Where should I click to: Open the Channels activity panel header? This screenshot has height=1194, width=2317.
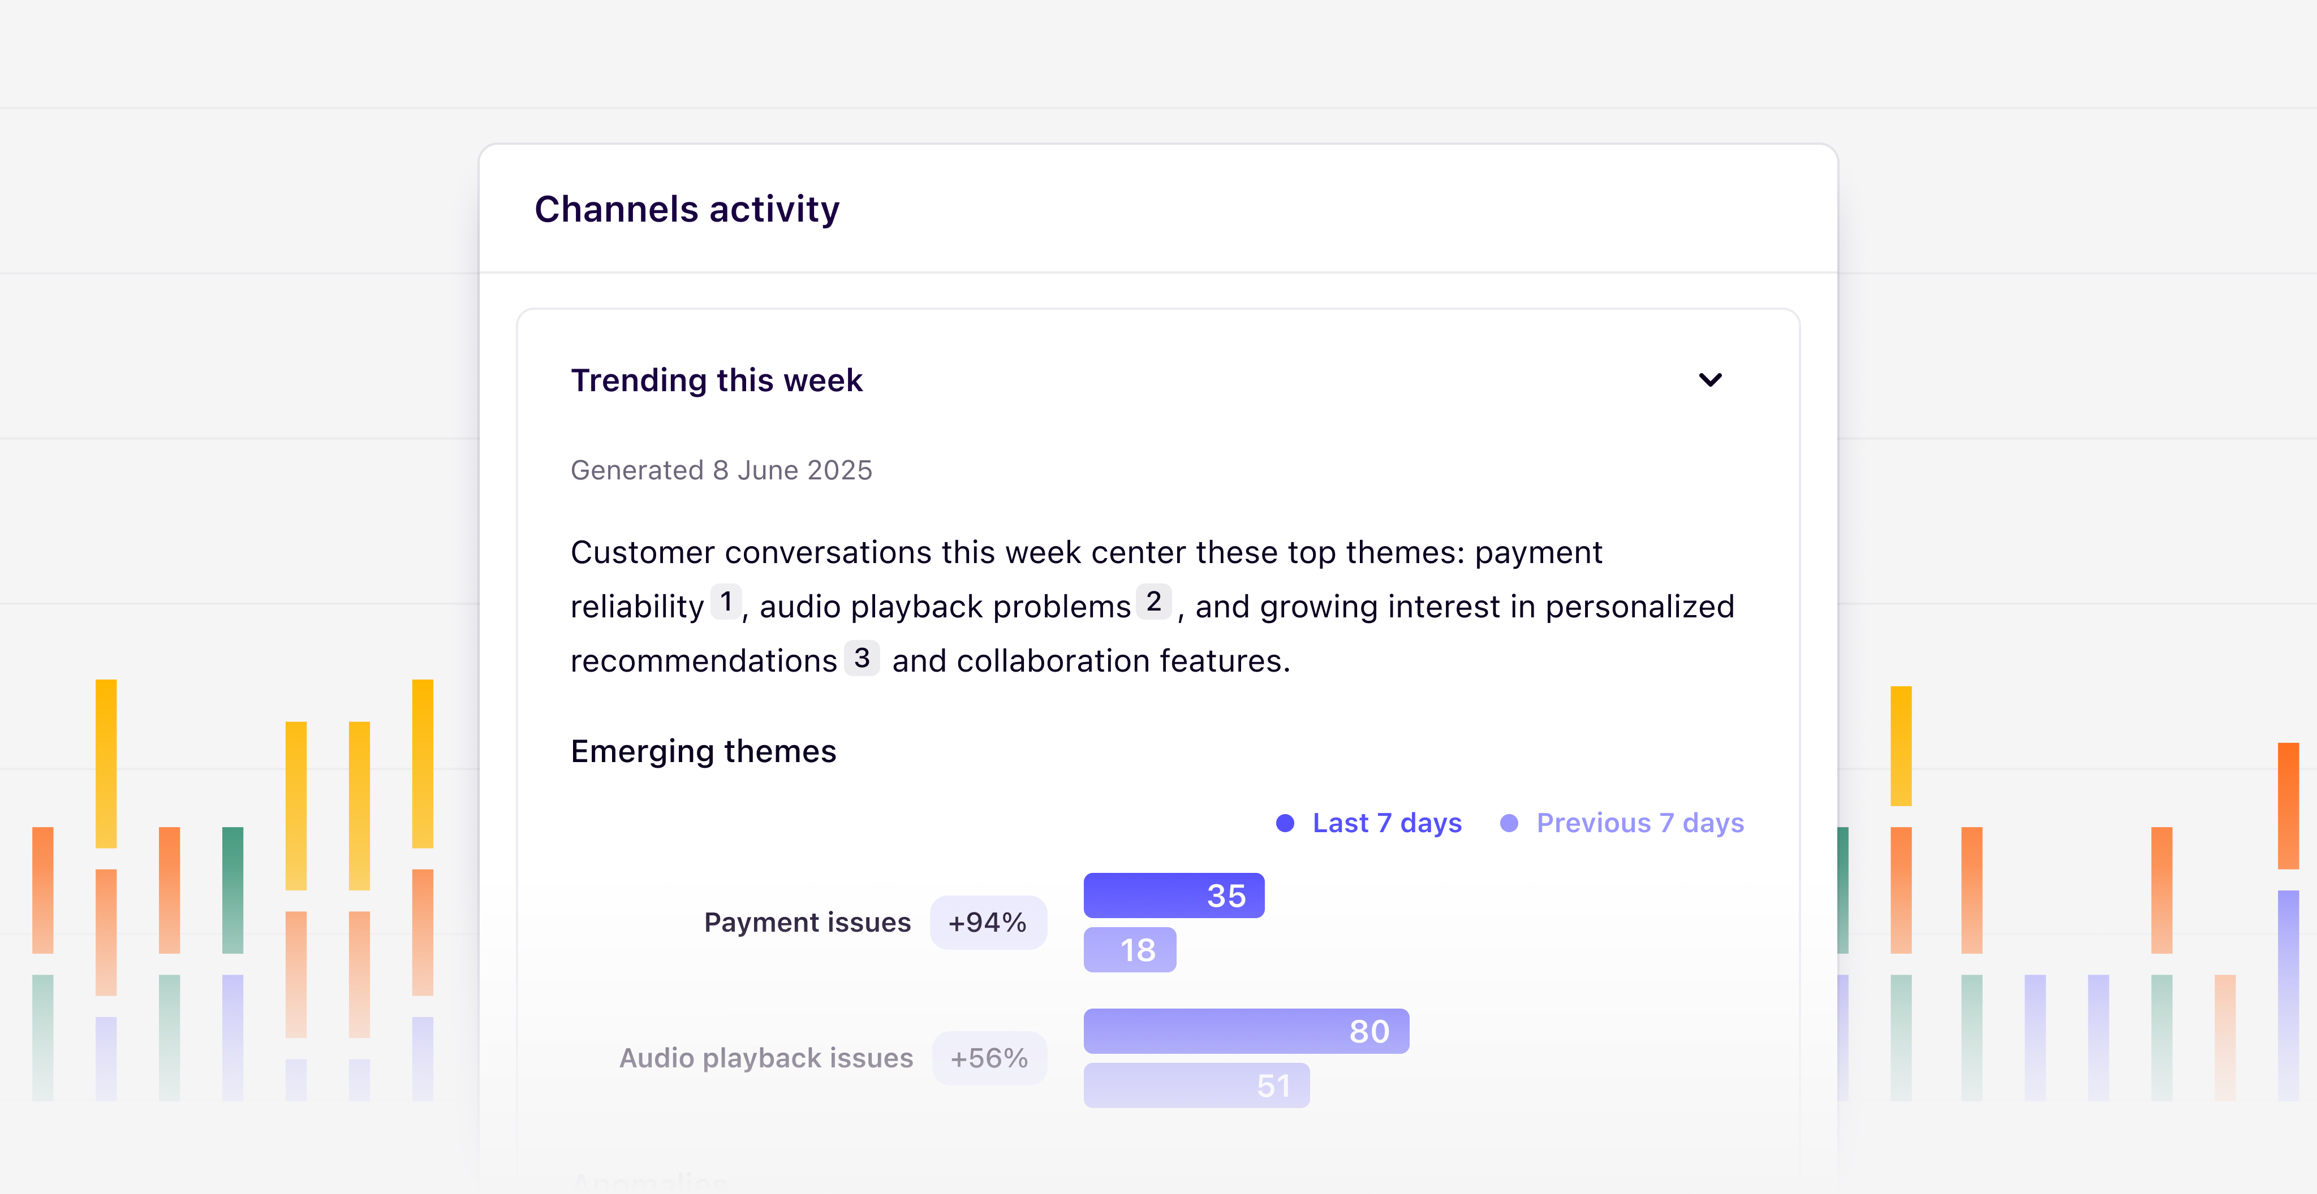pyautogui.click(x=687, y=207)
